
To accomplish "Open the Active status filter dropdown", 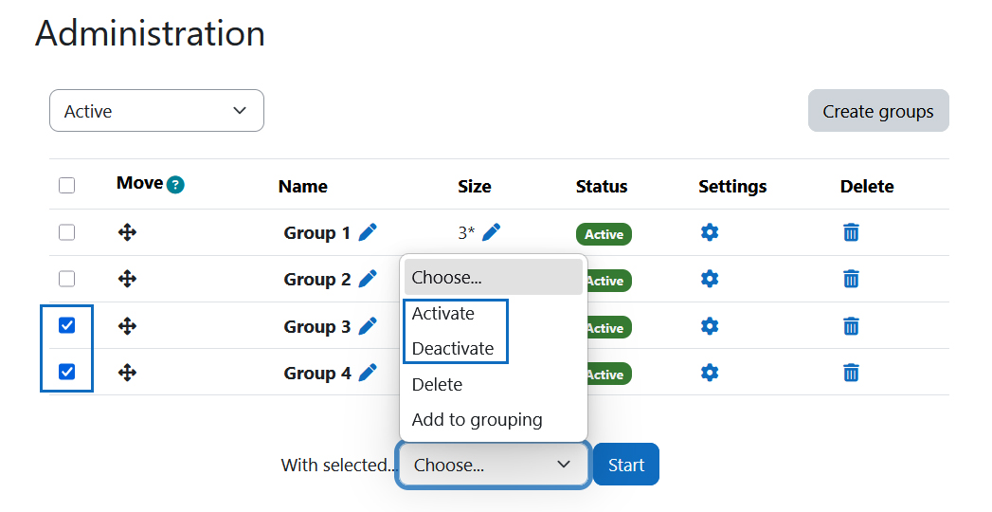I will click(x=156, y=111).
